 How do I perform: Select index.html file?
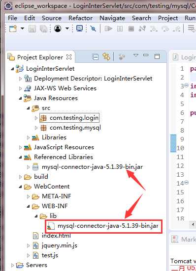56,236
